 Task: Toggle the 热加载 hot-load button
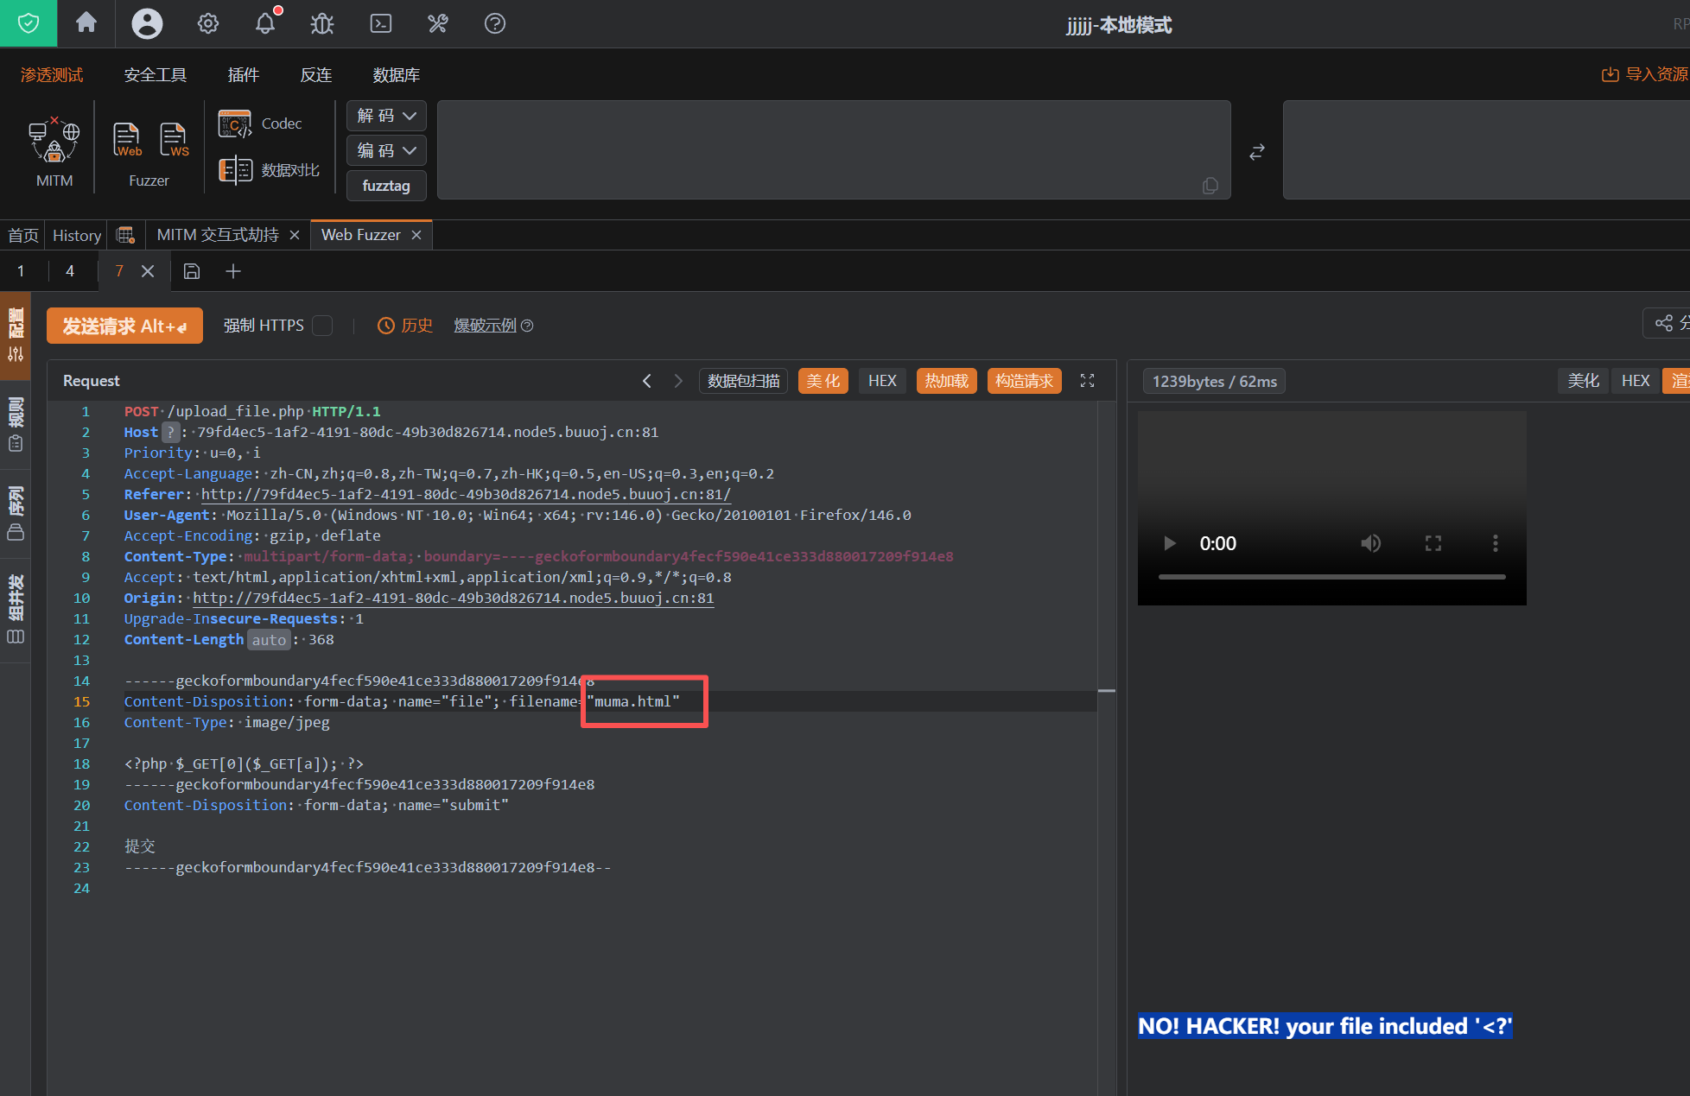tap(946, 381)
